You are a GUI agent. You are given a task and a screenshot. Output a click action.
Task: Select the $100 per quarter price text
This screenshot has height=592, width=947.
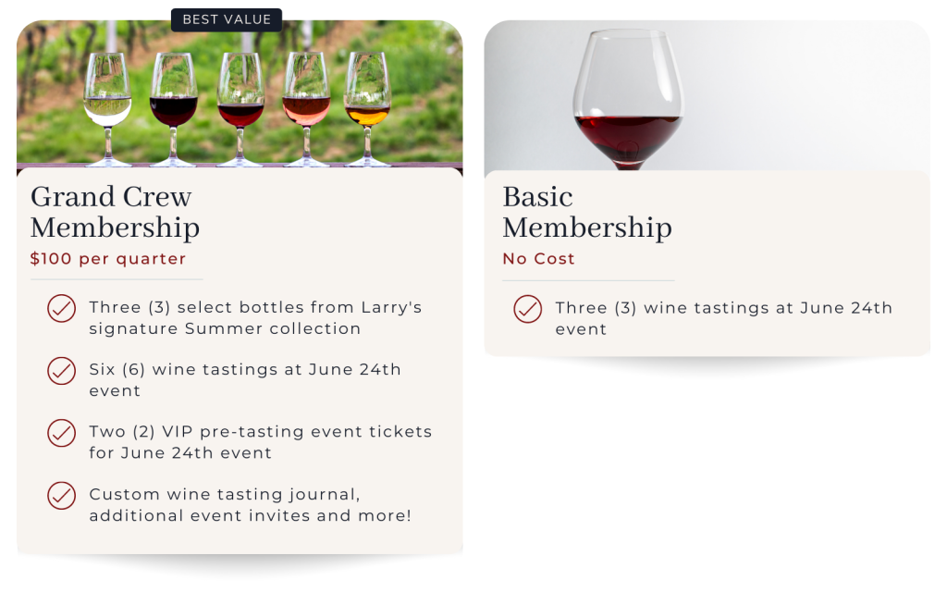click(108, 259)
